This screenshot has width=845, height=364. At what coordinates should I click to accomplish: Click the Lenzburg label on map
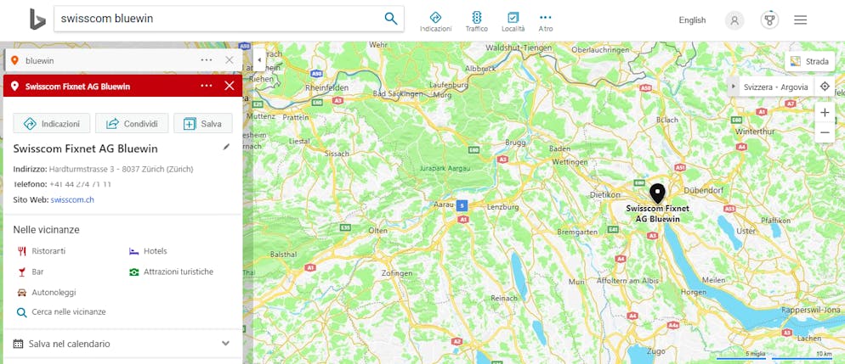coord(502,207)
